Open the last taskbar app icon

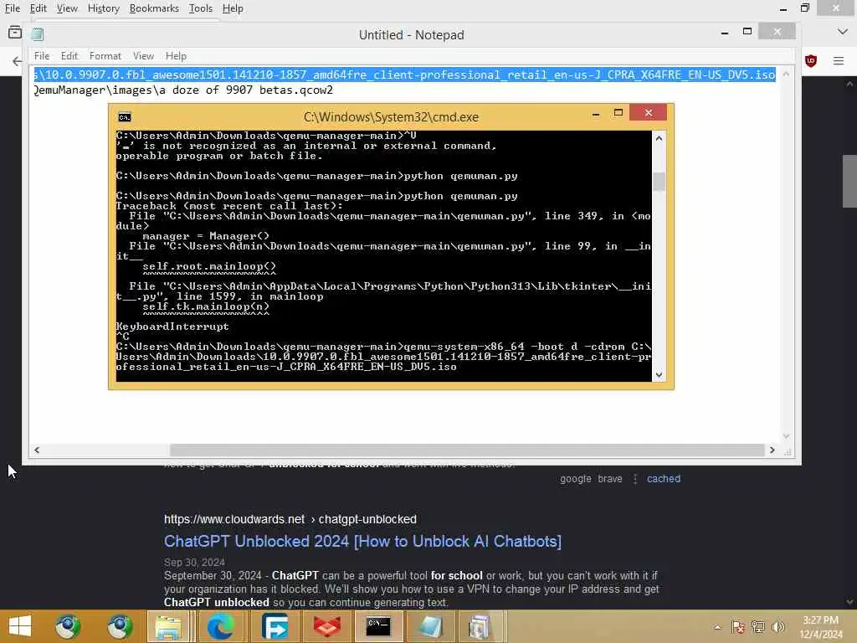[x=480, y=626]
